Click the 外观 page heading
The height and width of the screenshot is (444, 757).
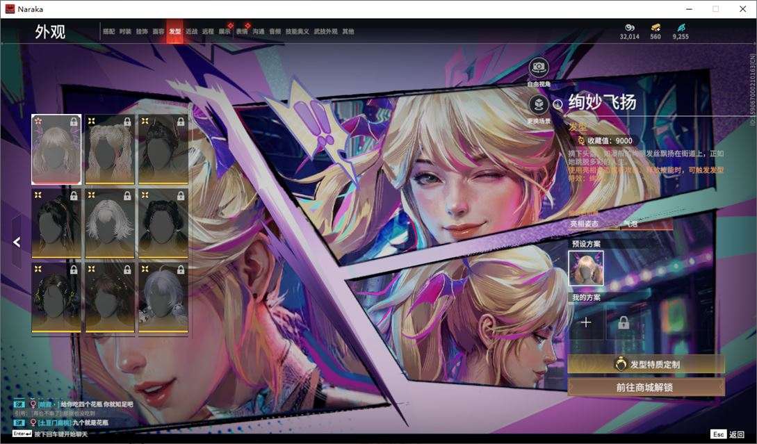pos(50,32)
